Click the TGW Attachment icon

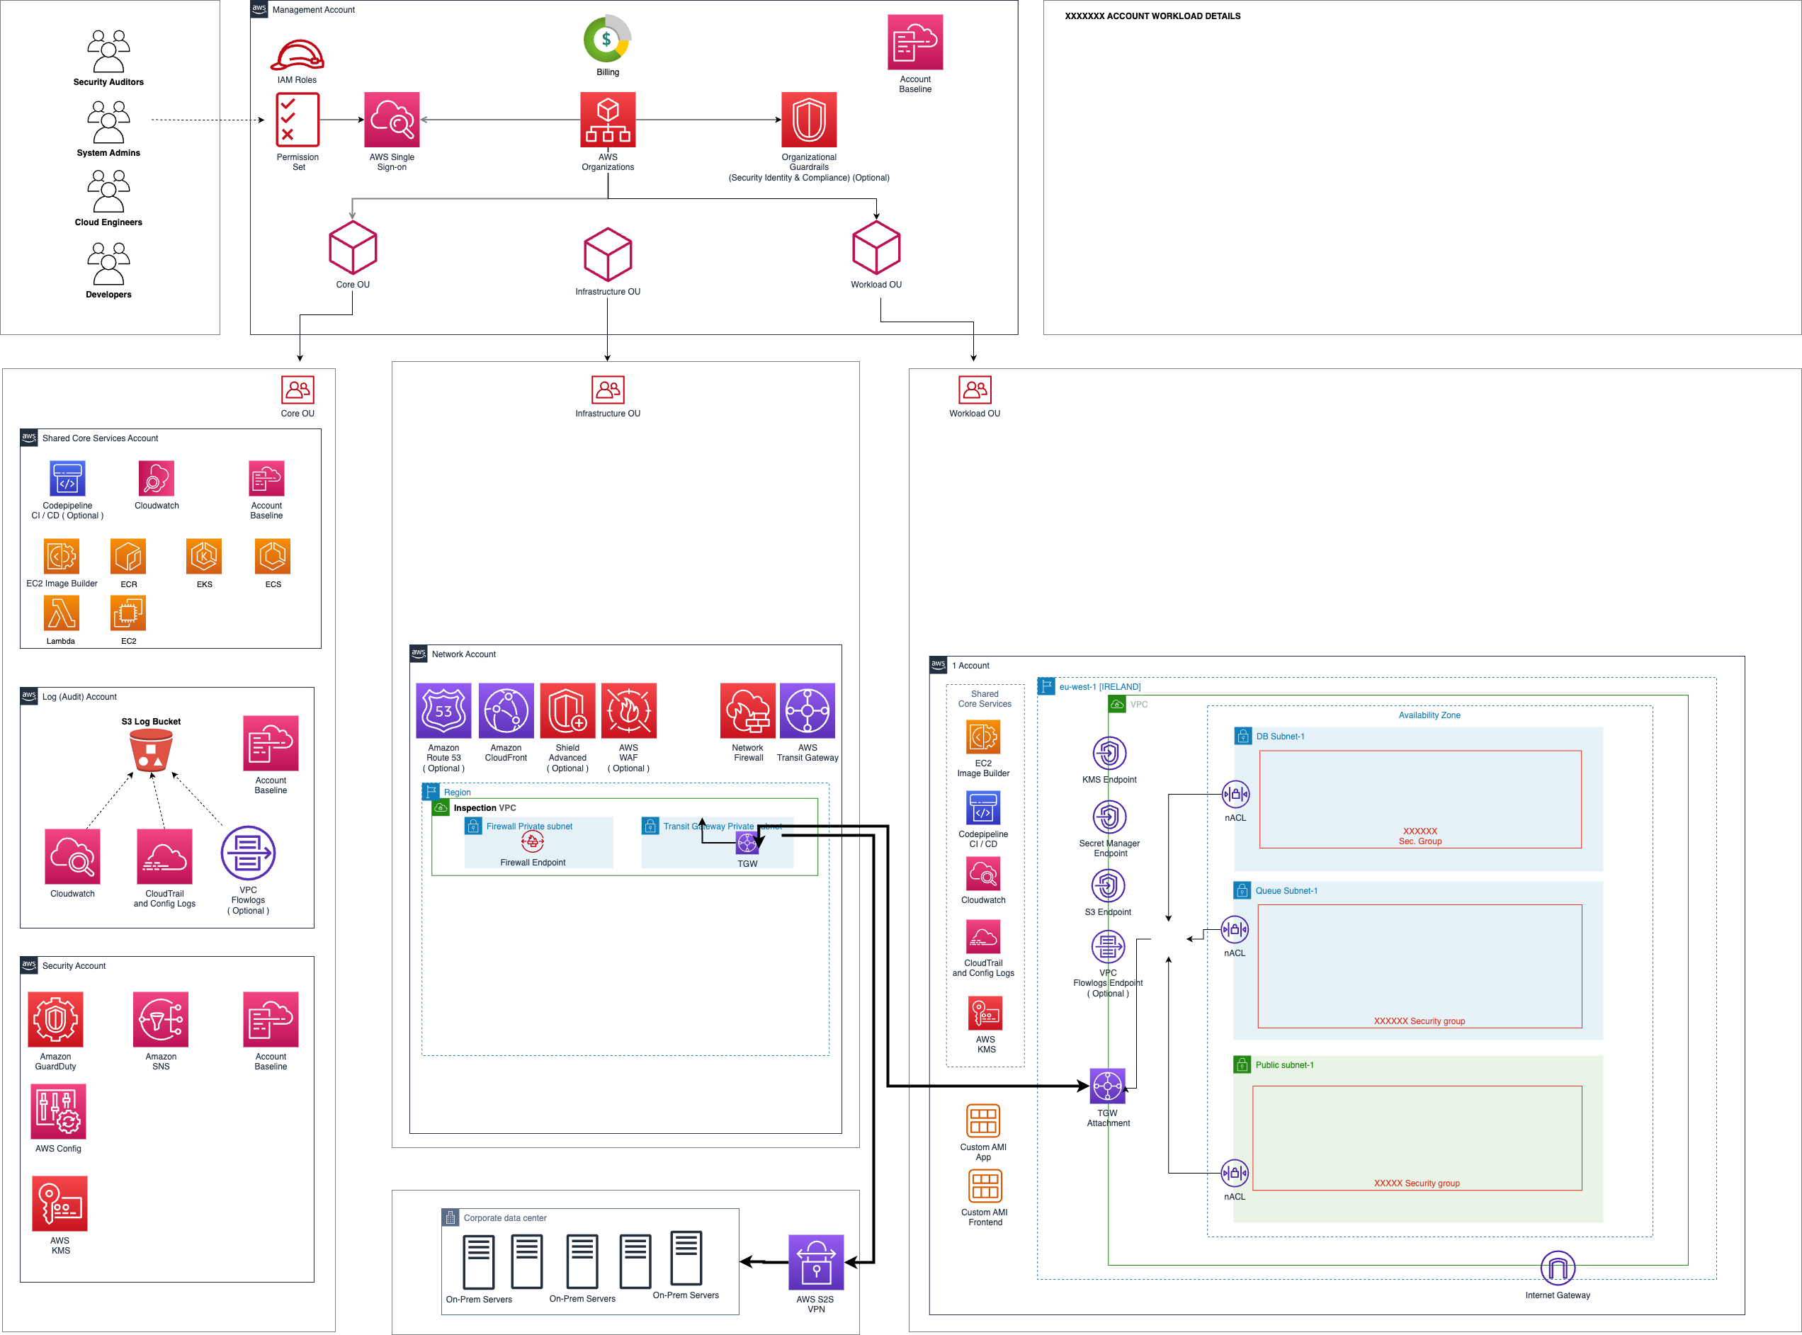point(1107,1086)
